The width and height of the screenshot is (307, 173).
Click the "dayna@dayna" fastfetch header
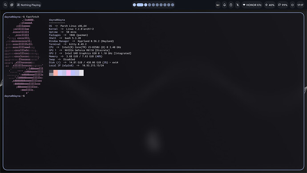(57, 20)
